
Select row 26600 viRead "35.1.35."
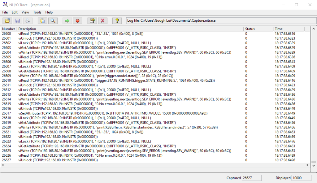[155, 33]
